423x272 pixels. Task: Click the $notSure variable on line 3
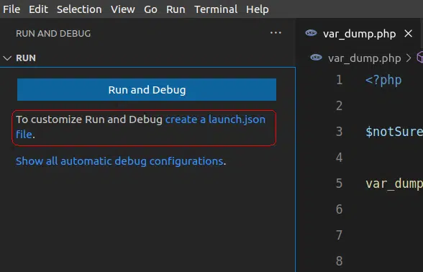[x=394, y=132]
